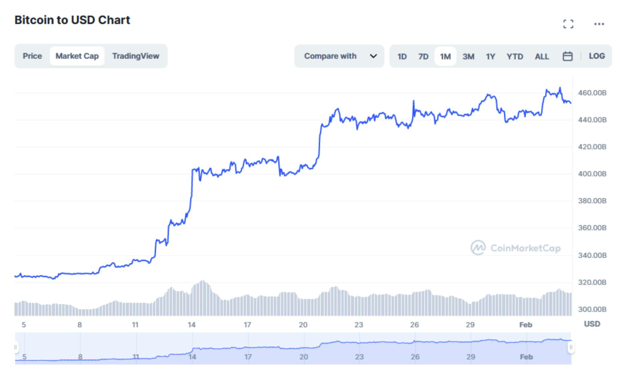Open the Compare with chevron arrow
This screenshot has width=626, height=380.
click(x=374, y=56)
